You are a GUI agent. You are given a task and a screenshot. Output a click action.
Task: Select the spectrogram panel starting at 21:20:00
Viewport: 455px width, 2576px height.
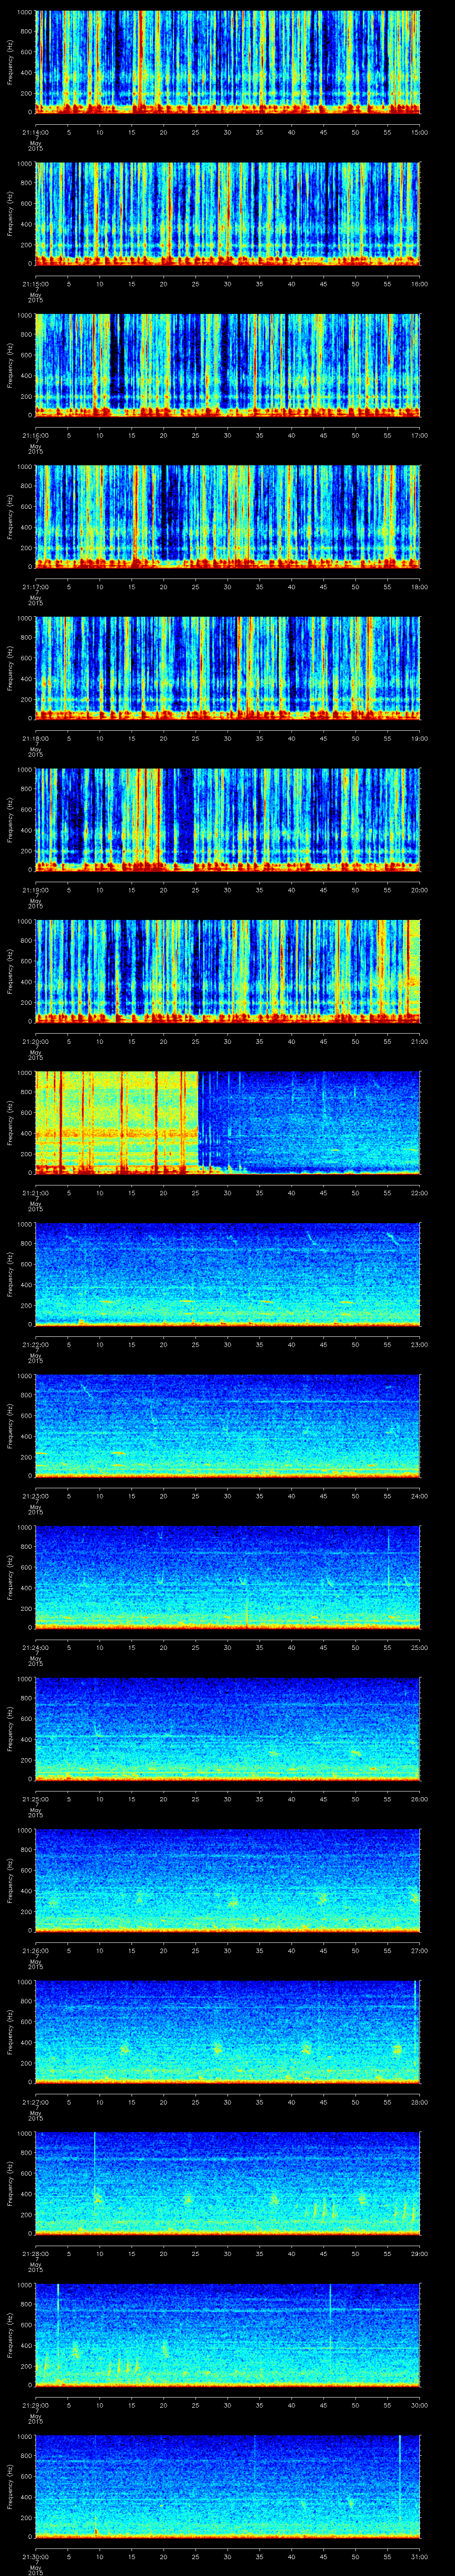(x=228, y=970)
